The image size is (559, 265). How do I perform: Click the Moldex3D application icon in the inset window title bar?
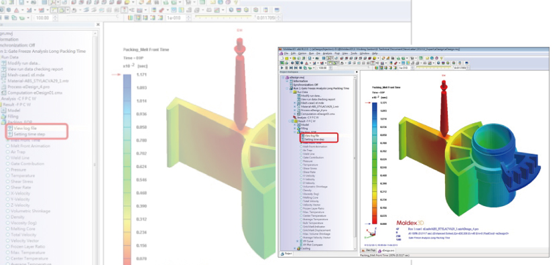point(281,49)
